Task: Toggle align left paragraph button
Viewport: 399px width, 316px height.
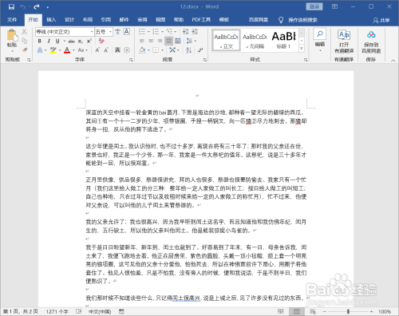Action: [x=142, y=41]
